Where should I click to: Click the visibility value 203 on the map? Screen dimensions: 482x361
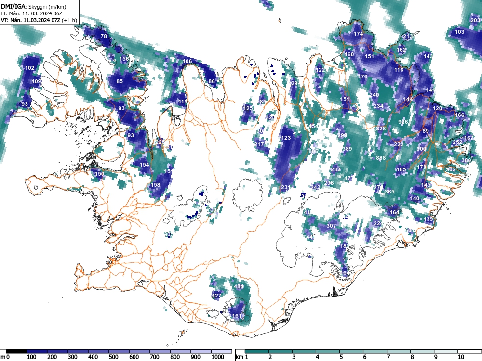click(x=475, y=21)
